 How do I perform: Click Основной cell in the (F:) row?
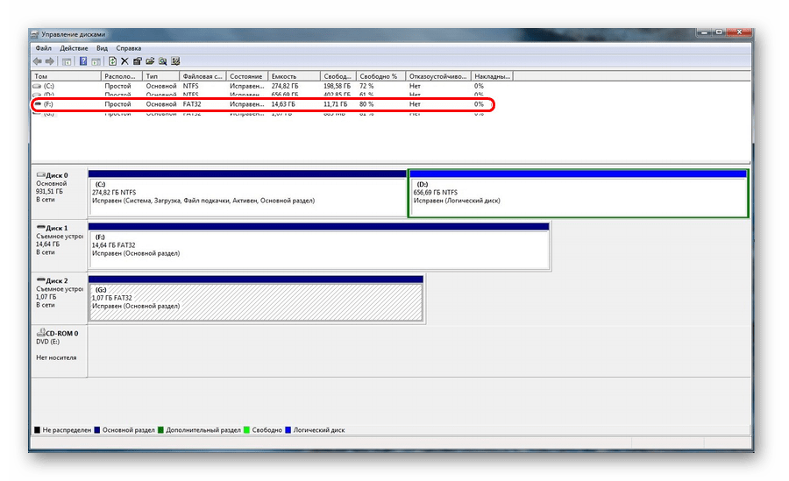coord(161,104)
